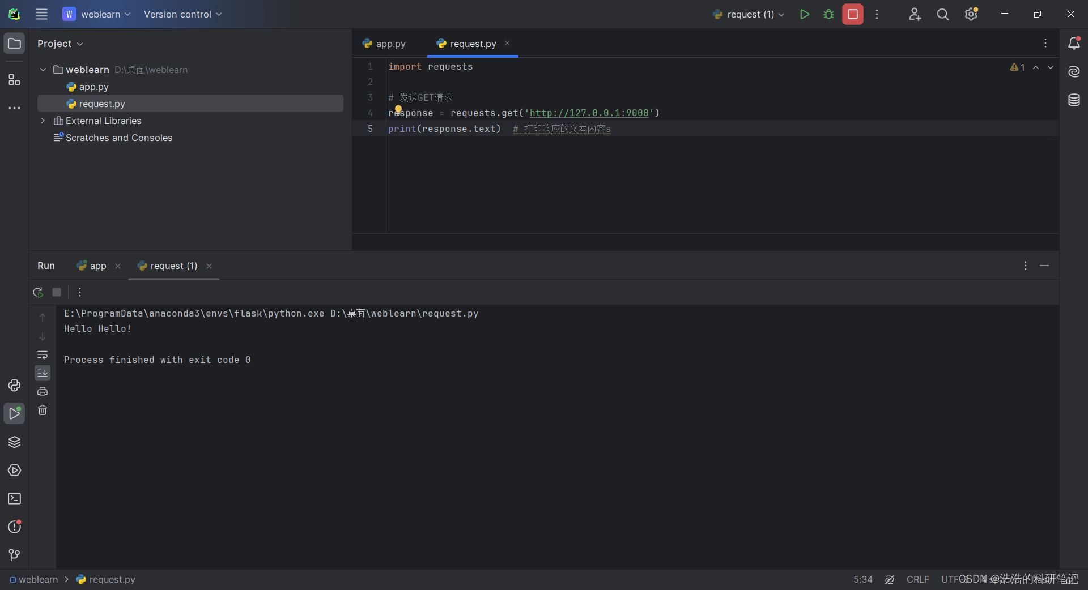Open Run toolbar more options
1088x590 pixels.
point(80,292)
